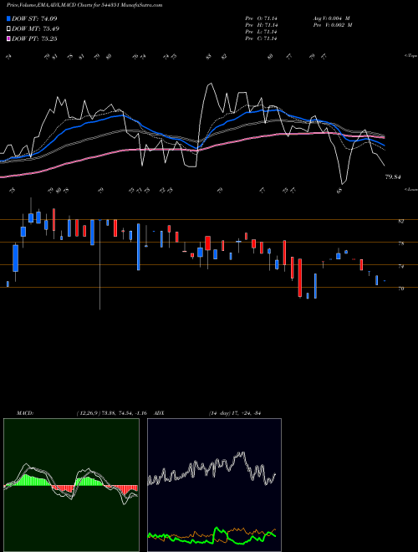Click the 74 price axis label
Viewport: 418px width, 552px height.
(401, 267)
